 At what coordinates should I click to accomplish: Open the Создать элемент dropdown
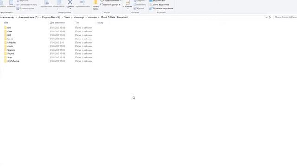click(110, 1)
